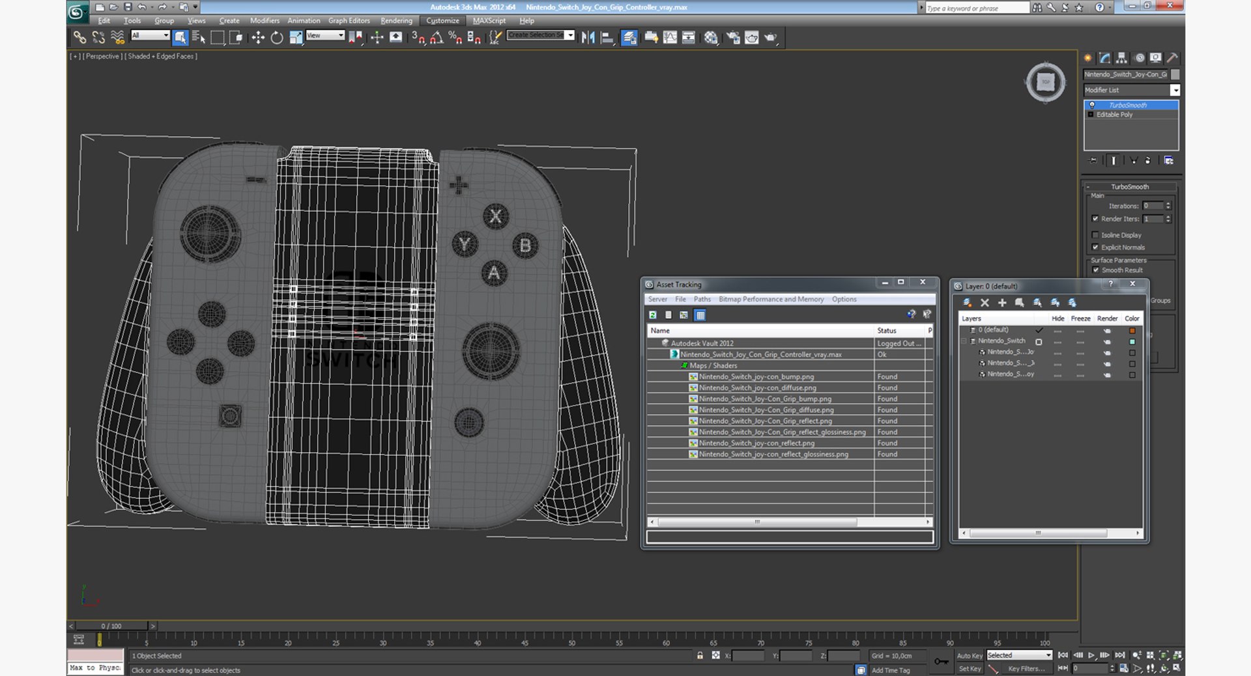The width and height of the screenshot is (1251, 676).
Task: Click the Refresh icon in Asset Tracking
Action: (653, 315)
